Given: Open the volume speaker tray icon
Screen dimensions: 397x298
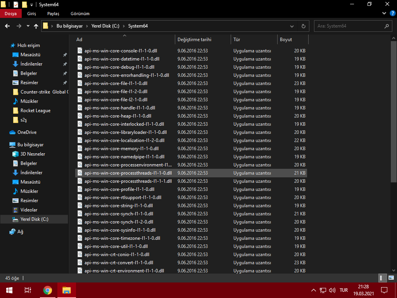Looking at the screenshot, I should pyautogui.click(x=332, y=290).
